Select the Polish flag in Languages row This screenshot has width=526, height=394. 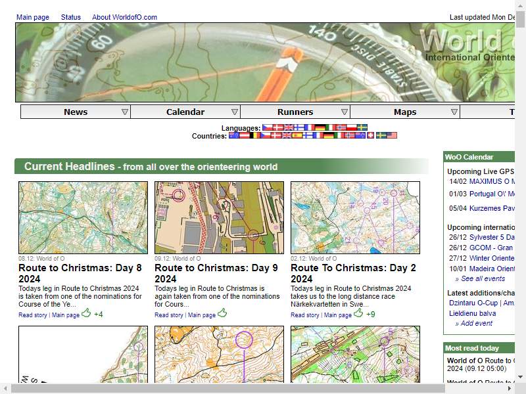pos(352,127)
